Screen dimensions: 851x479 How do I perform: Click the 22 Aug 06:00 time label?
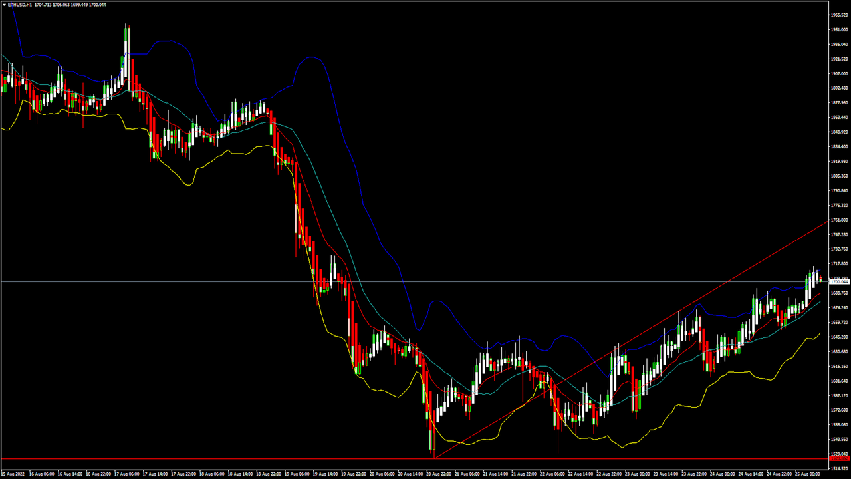pos(553,474)
